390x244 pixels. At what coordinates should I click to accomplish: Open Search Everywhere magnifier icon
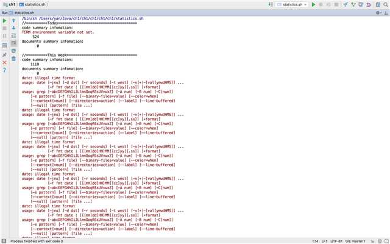386,4
